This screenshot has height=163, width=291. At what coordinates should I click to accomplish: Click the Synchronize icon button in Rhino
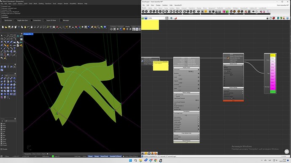tap(7, 20)
